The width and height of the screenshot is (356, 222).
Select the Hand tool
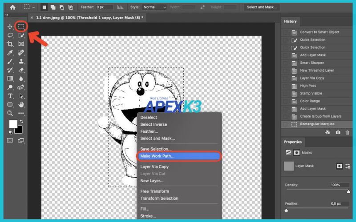tap(21, 104)
